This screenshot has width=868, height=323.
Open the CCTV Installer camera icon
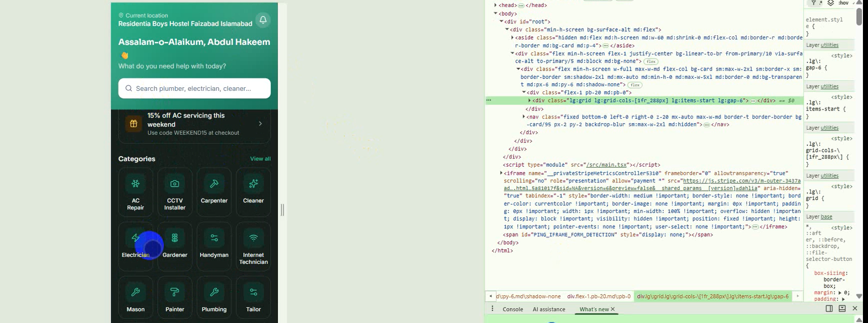click(175, 184)
